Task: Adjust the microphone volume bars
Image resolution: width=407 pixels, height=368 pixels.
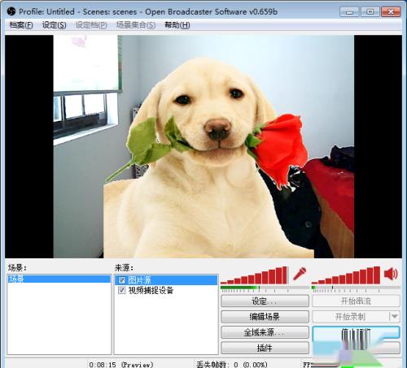Action: pos(254,275)
